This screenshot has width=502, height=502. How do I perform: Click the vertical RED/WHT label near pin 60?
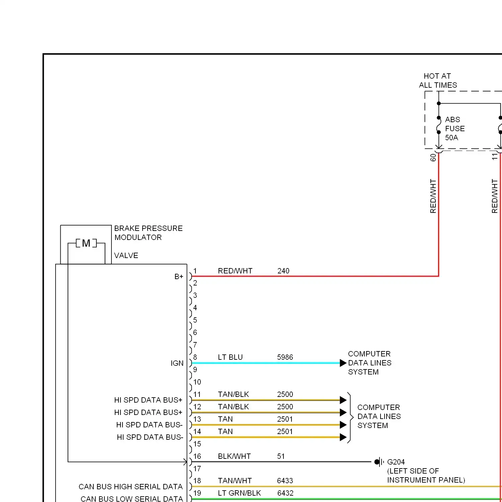pyautogui.click(x=433, y=196)
